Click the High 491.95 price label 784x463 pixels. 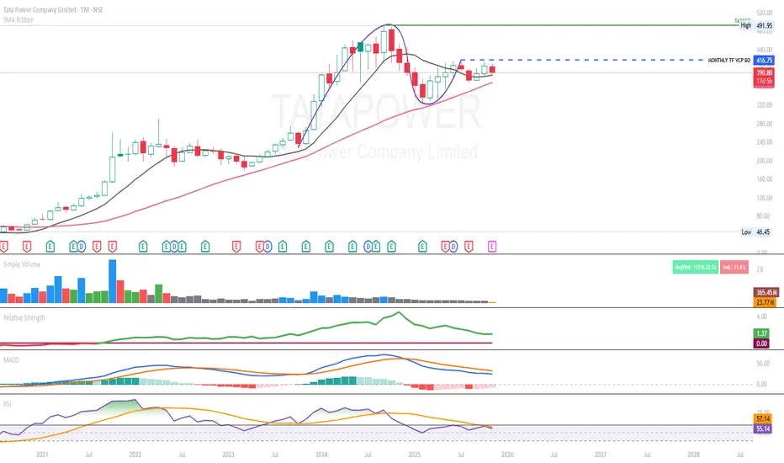point(757,25)
